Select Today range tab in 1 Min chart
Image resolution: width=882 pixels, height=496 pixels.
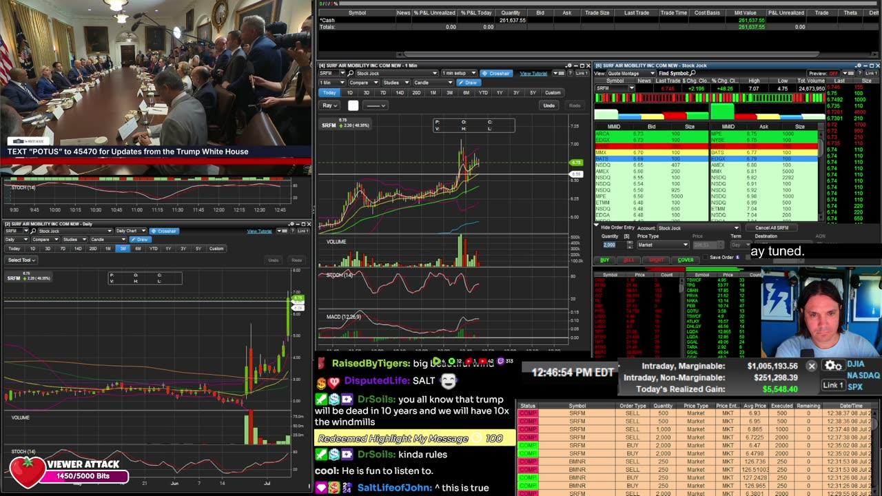click(x=329, y=93)
